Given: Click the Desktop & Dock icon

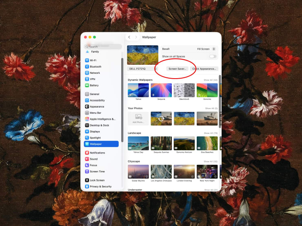Looking at the screenshot, I should click(x=87, y=125).
